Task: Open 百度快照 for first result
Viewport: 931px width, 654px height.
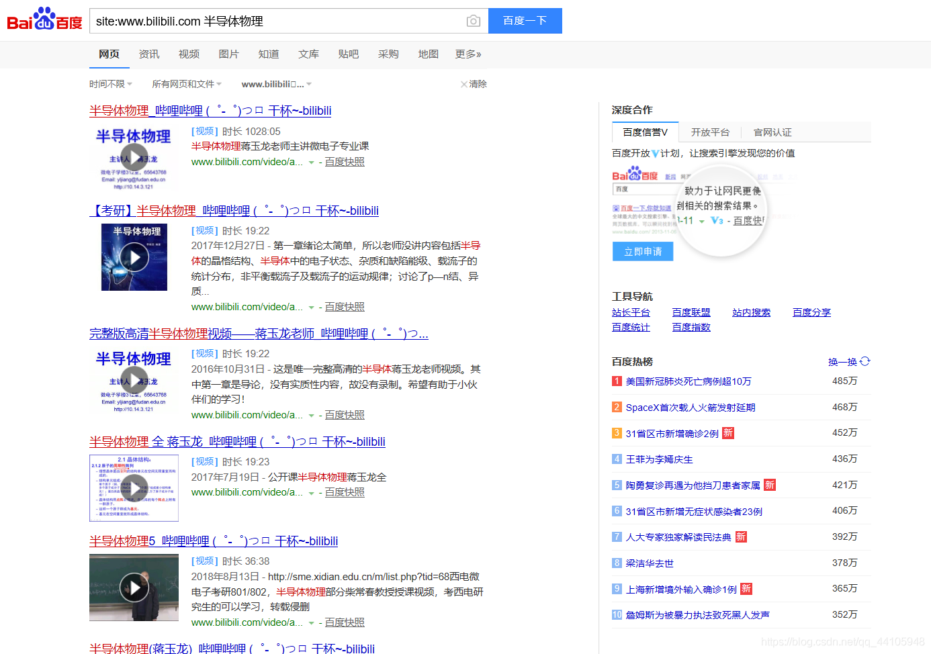Action: tap(345, 162)
